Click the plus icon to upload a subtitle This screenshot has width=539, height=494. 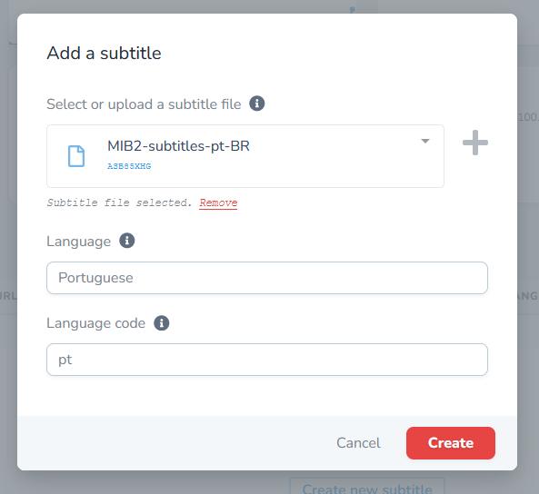[x=475, y=143]
